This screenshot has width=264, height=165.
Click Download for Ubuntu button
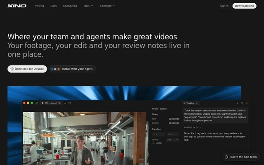coord(27,69)
